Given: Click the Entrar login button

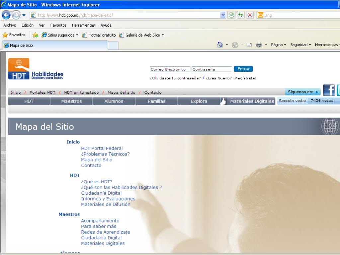Looking at the screenshot, I should tap(243, 69).
